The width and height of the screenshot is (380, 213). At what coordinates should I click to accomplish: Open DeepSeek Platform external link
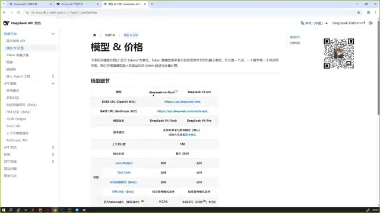(349, 23)
